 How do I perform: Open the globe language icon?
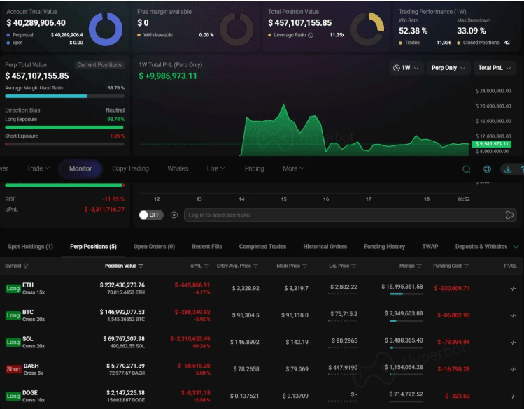click(487, 169)
